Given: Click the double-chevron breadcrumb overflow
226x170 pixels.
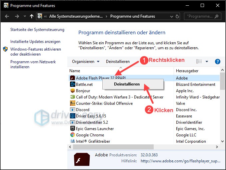Looking at the screenshot, I should (x=45, y=16).
